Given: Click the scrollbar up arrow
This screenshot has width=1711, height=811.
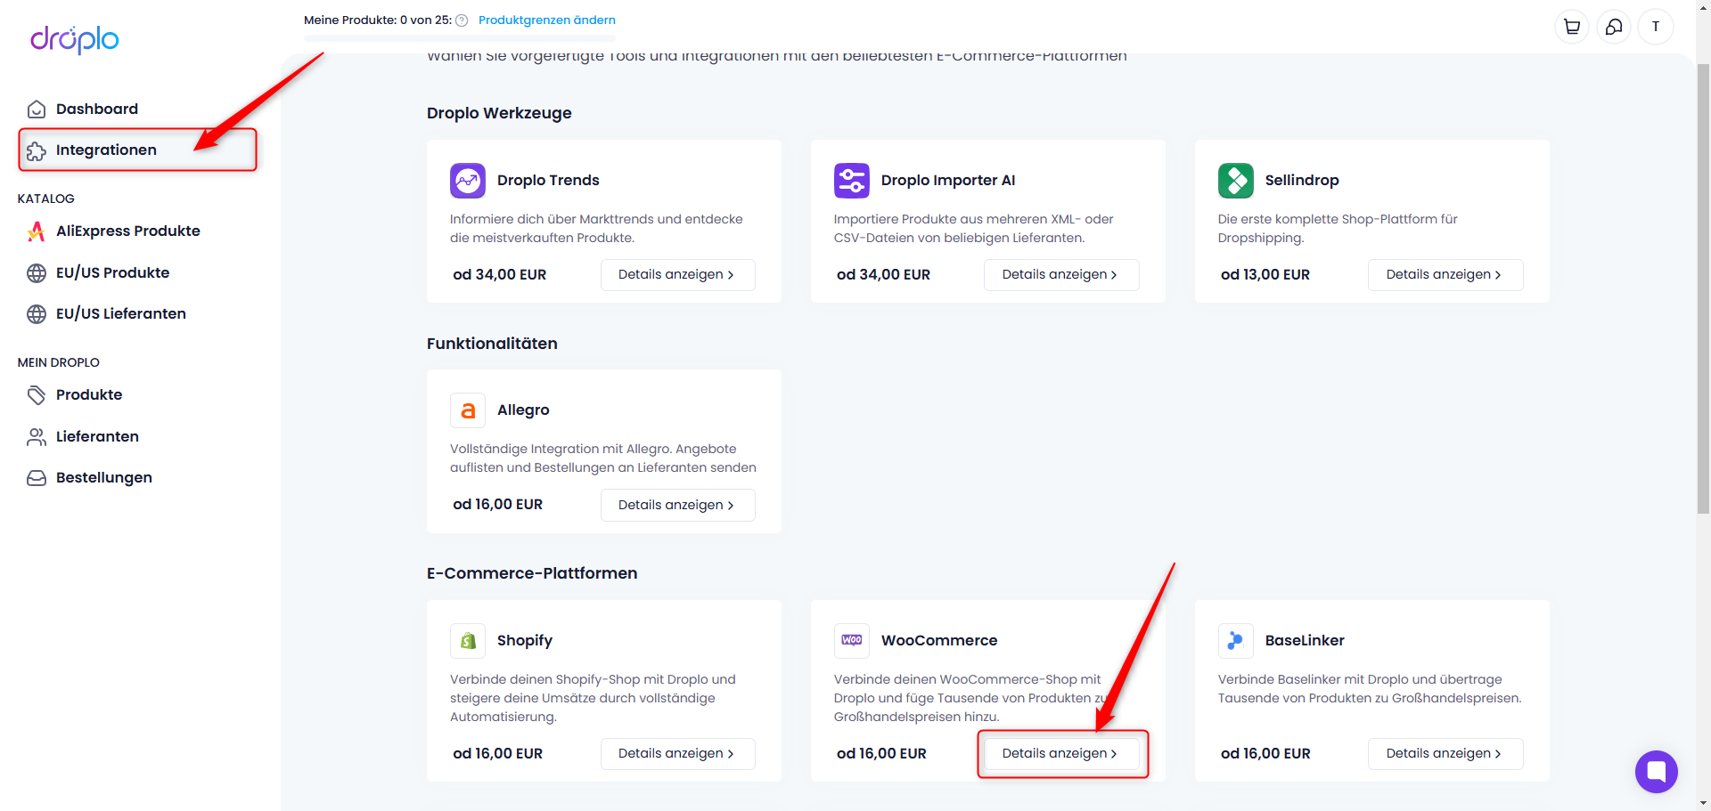Looking at the screenshot, I should pyautogui.click(x=1703, y=7).
